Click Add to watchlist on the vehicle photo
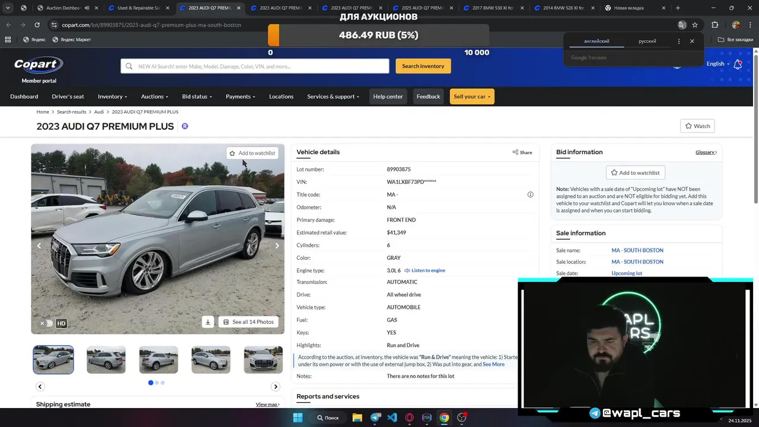The height and width of the screenshot is (427, 759). [253, 153]
